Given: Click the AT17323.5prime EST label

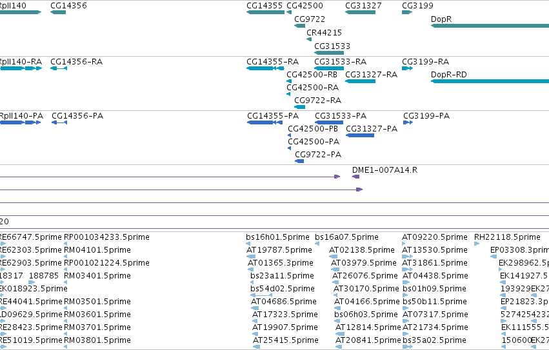Looking at the screenshot, I should [x=285, y=315].
